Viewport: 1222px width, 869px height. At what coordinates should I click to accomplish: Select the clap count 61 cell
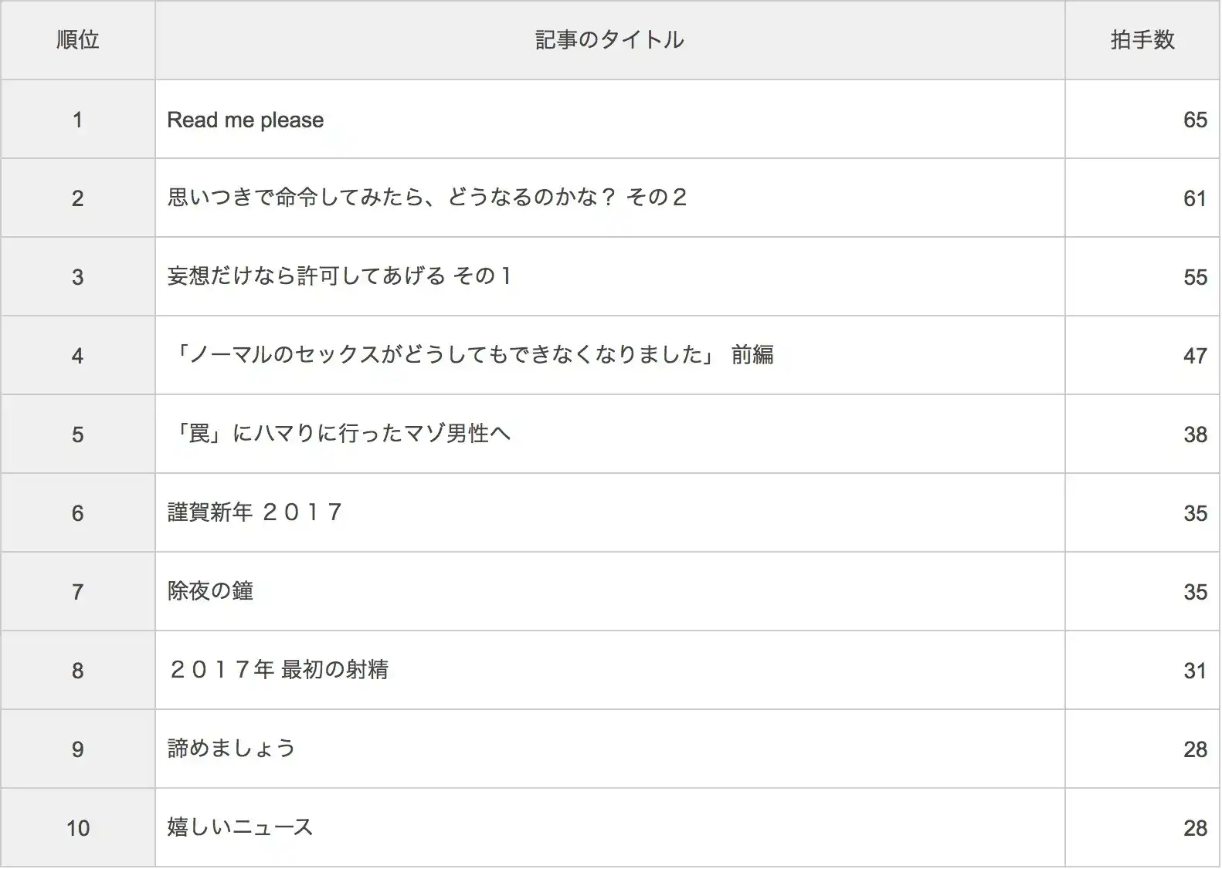[1194, 199]
